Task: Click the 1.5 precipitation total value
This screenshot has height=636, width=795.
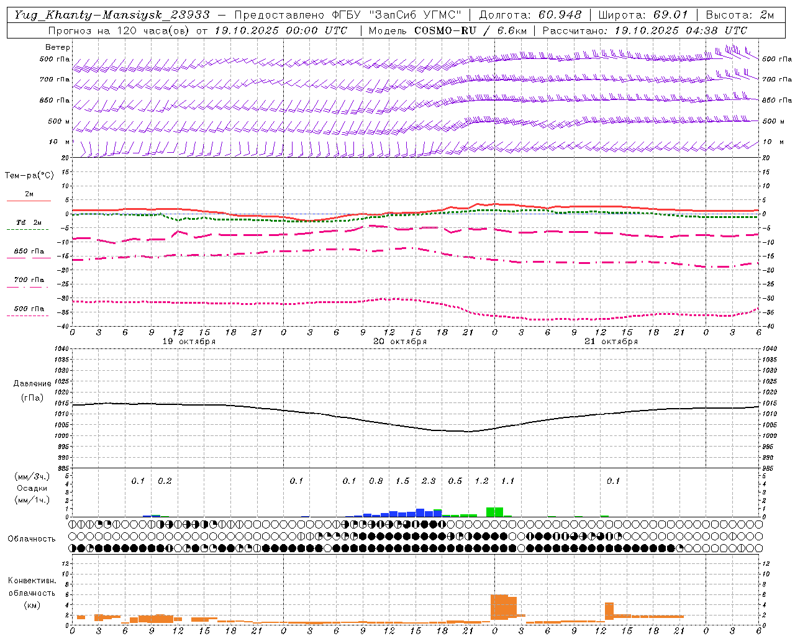Action: pyautogui.click(x=402, y=481)
